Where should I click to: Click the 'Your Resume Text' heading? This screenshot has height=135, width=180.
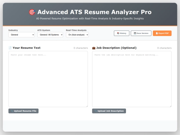point(27,48)
